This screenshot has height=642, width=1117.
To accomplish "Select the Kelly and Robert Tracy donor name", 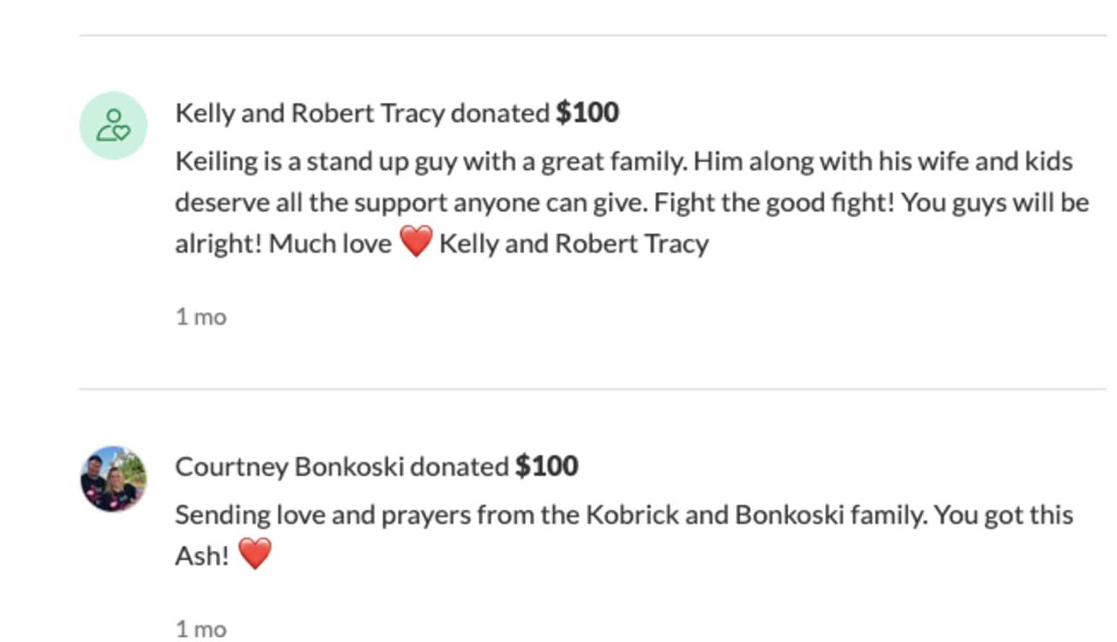I will 310,113.
